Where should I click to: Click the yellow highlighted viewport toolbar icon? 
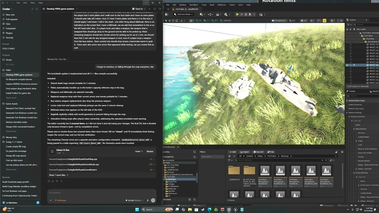coord(325,21)
